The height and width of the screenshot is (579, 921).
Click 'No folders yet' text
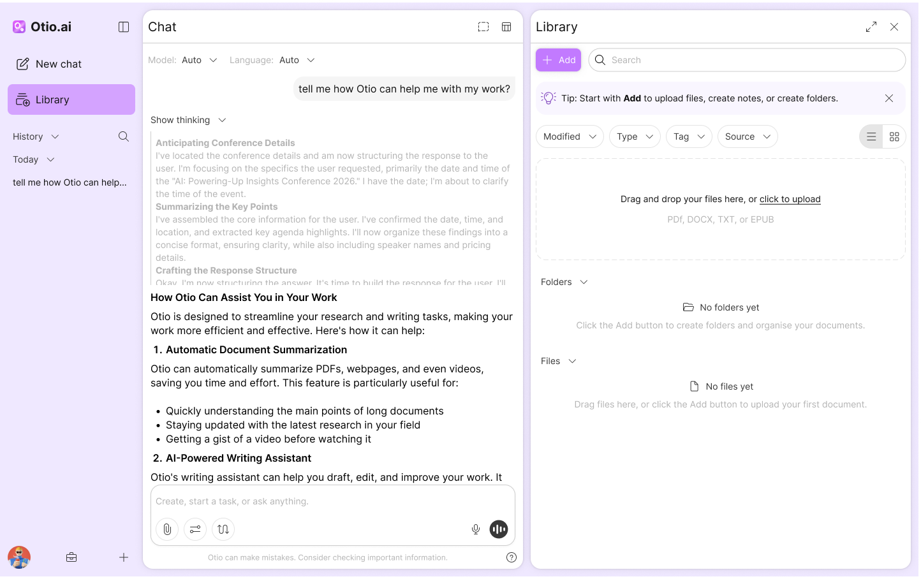(729, 307)
